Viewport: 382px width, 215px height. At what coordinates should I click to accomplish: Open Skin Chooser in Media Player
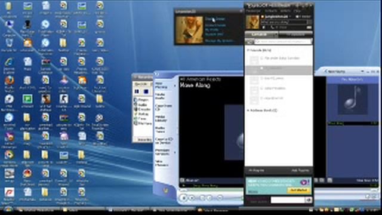coord(161,163)
